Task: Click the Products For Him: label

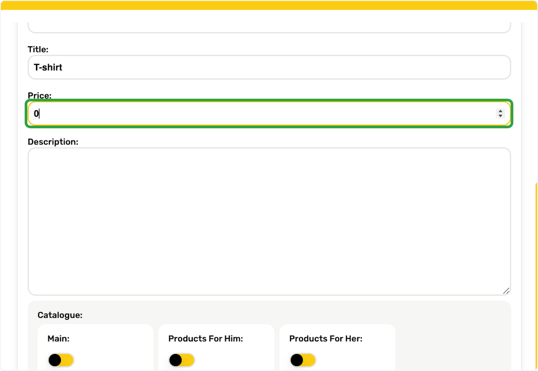Action: tap(206, 339)
